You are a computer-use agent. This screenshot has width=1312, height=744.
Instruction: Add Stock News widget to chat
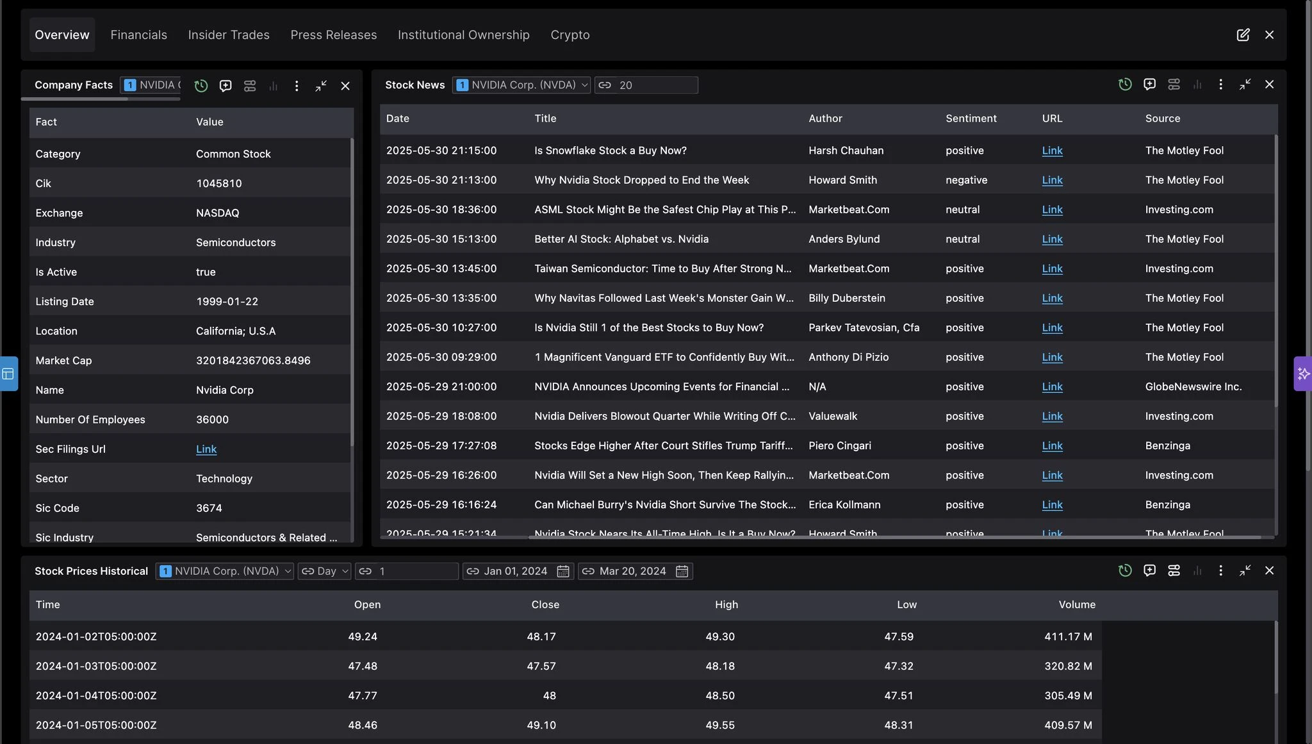[x=1149, y=85]
